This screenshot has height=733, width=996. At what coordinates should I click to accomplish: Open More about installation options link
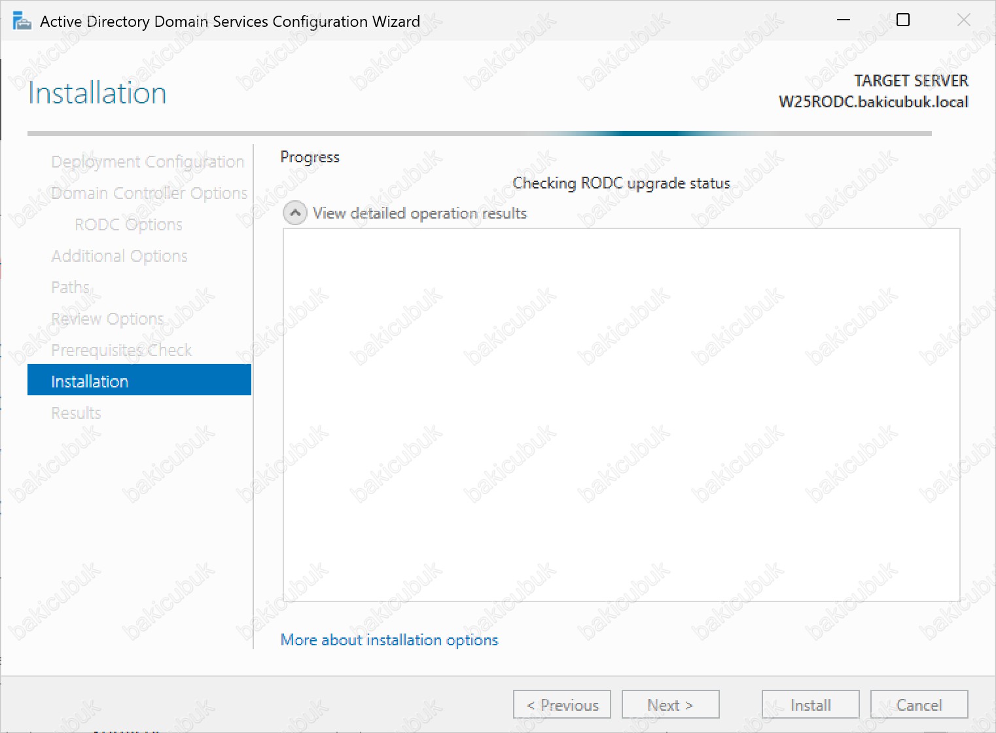click(x=389, y=639)
